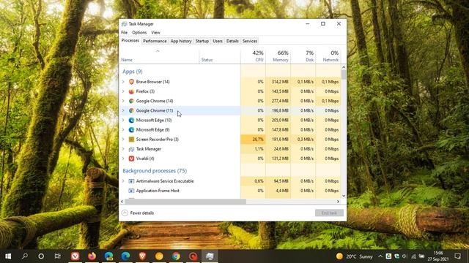Click the horizontal scrollbar right arrow
The width and height of the screenshot is (469, 263).
coord(338,202)
